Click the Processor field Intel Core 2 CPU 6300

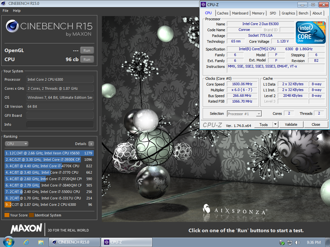[60, 79]
